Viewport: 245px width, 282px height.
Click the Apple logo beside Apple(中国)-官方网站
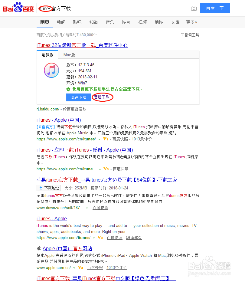(x=39, y=248)
